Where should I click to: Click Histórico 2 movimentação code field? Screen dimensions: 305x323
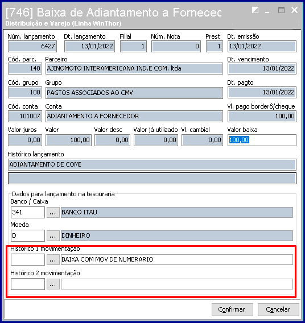coord(28,284)
